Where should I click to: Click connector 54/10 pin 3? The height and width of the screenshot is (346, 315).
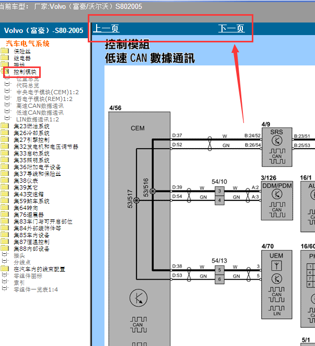pyautogui.click(x=219, y=191)
